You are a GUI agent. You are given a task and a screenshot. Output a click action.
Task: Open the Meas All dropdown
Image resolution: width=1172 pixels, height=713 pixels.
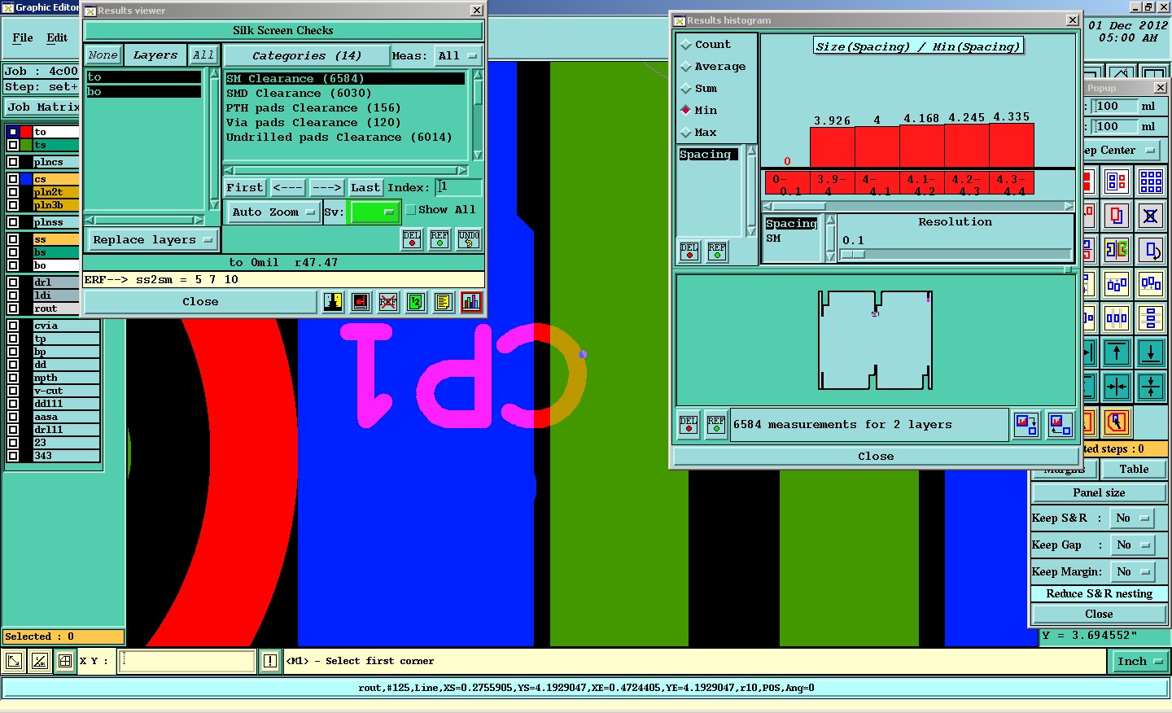coord(458,56)
